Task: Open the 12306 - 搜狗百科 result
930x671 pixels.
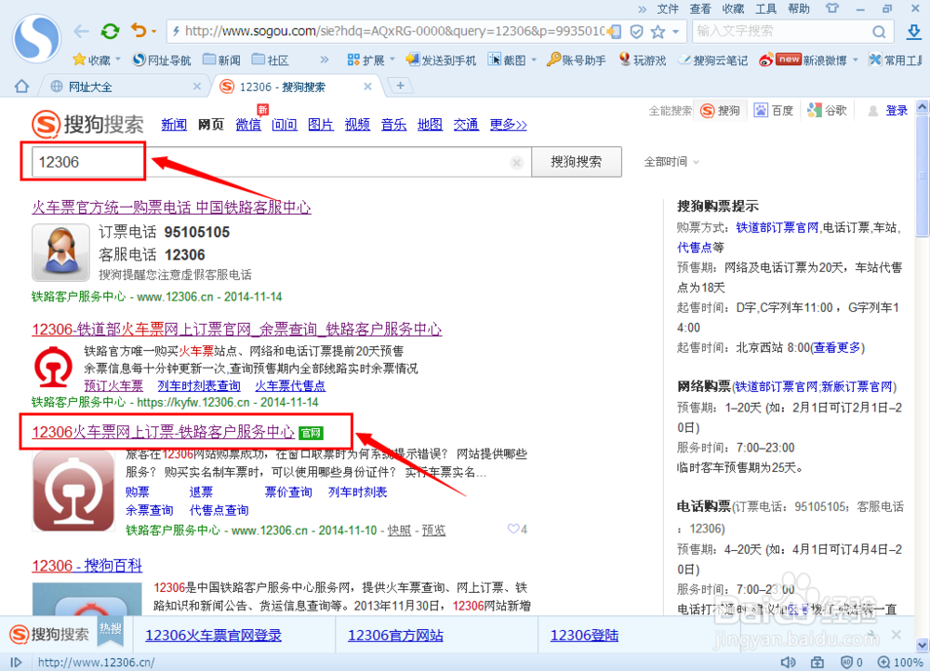Action: coord(86,566)
